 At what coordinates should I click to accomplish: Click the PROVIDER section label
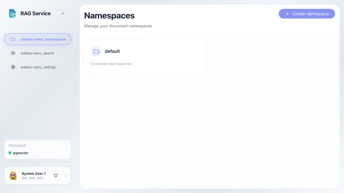click(17, 146)
